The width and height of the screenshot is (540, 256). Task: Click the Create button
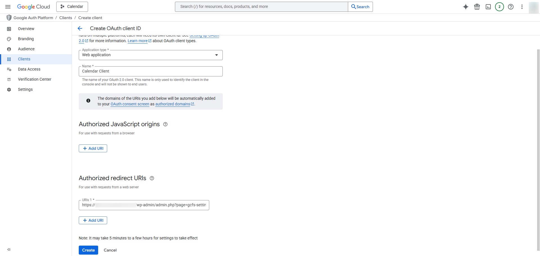coord(88,250)
